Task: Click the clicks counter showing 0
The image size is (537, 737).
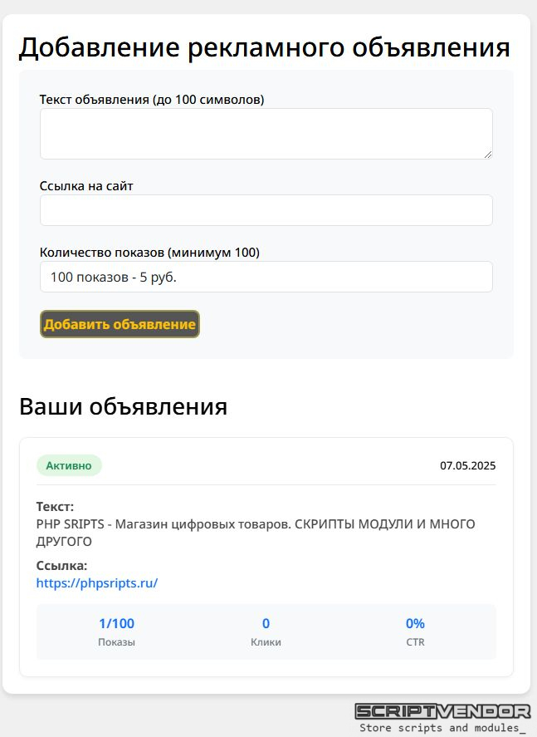Action: [266, 623]
